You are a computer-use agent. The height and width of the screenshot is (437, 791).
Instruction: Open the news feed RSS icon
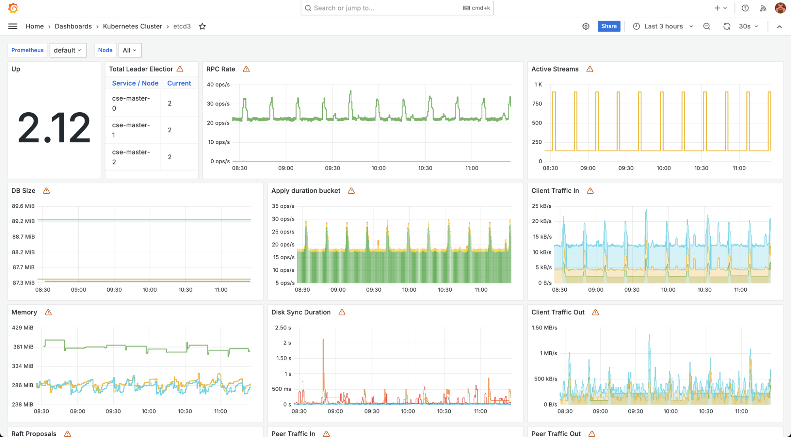[x=763, y=8]
